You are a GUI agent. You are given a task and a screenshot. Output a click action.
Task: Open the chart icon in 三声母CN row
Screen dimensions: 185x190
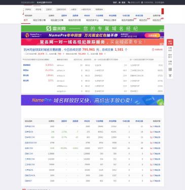[x=151, y=170]
